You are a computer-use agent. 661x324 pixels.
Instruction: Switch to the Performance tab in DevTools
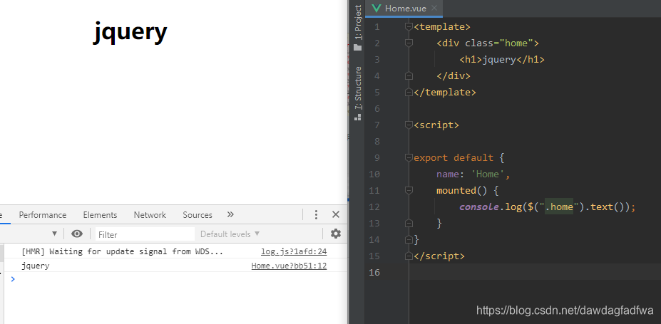tap(43, 214)
